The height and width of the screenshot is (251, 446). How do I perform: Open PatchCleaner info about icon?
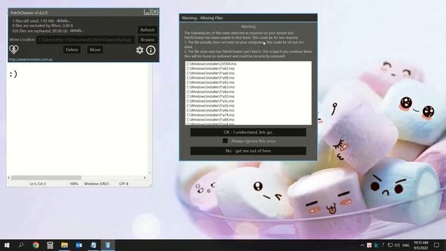click(x=151, y=50)
